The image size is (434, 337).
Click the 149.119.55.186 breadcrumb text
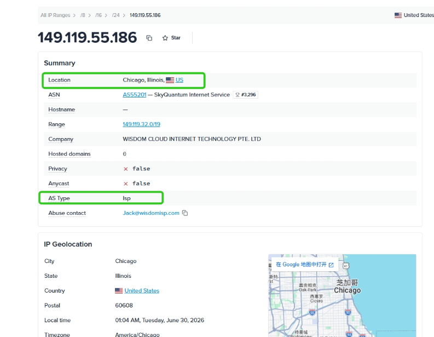click(x=145, y=15)
